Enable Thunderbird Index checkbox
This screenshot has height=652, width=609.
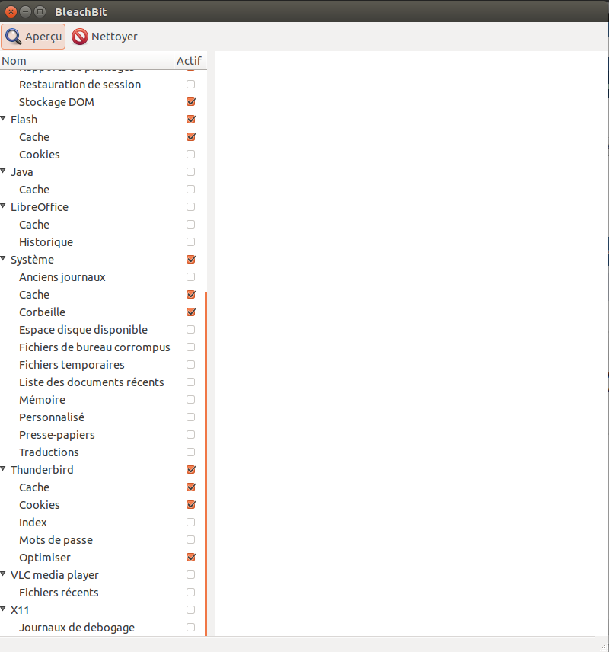click(x=191, y=523)
